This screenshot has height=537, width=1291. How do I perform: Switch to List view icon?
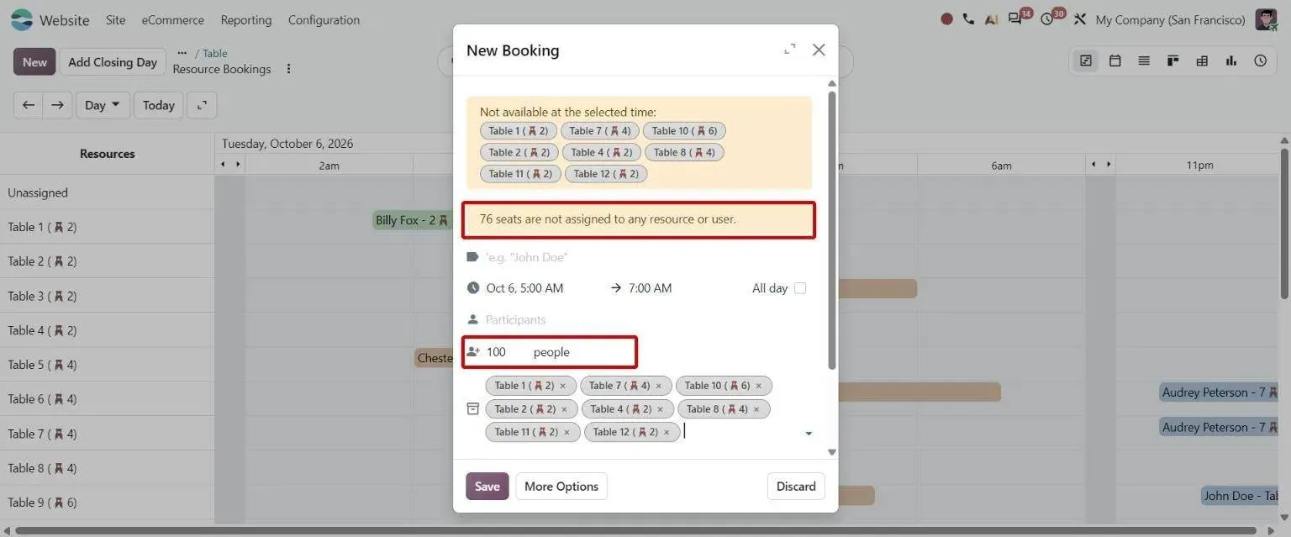1144,61
